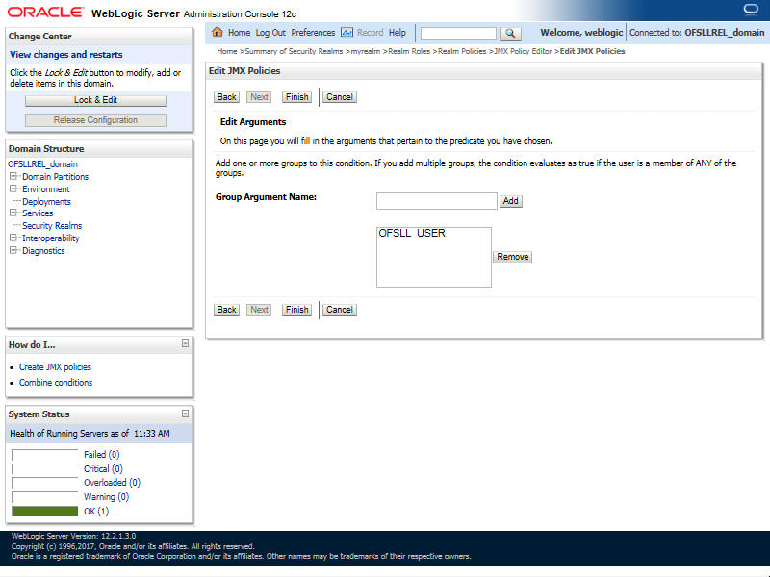Viewport: 770px width, 577px height.
Task: Click the top Cancel button
Action: click(x=340, y=97)
